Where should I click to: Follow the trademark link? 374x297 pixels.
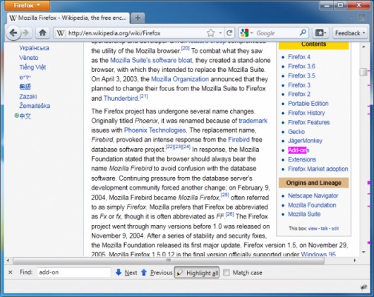253,121
